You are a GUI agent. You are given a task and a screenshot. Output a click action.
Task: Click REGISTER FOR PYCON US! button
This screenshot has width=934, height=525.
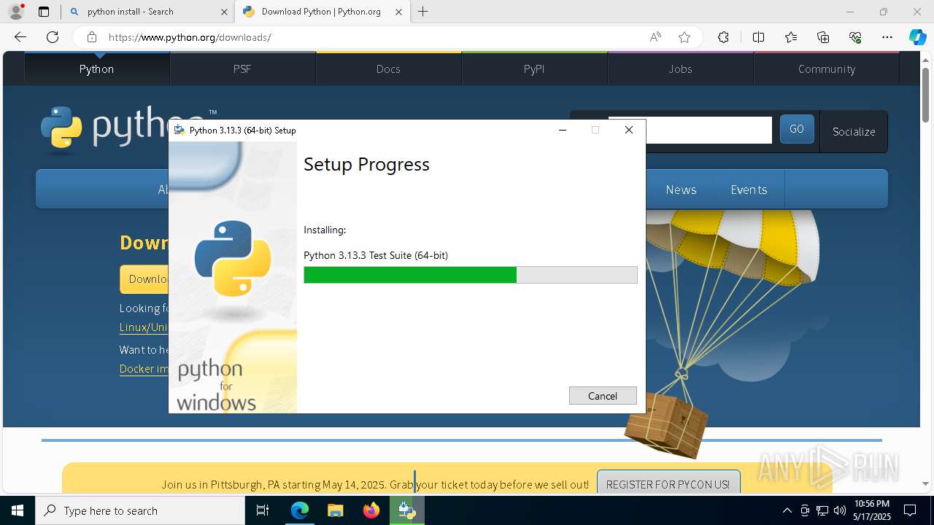pyautogui.click(x=668, y=484)
